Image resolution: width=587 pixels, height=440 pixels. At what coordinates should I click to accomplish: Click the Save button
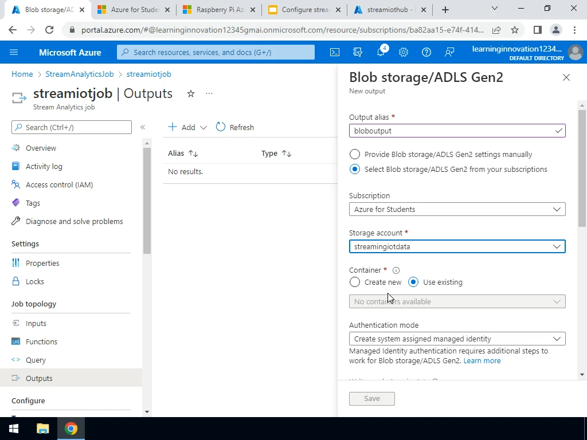tap(371, 399)
